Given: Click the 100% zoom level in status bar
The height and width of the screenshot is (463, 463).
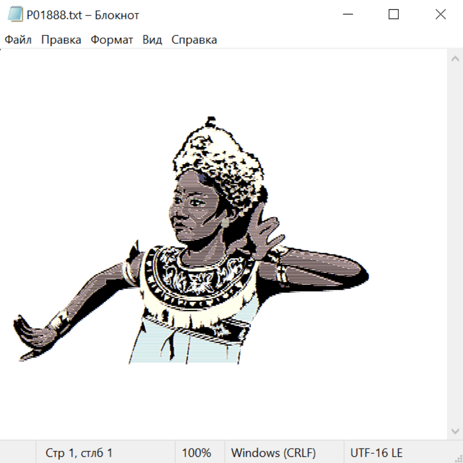Looking at the screenshot, I should 197,453.
